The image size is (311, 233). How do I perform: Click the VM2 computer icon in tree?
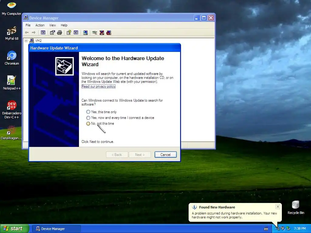click(x=32, y=41)
